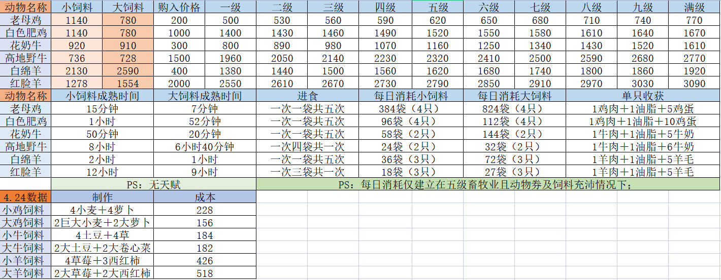Image resolution: width=721 pixels, height=280 pixels.
Task: Click the 成本 header cell
Action: (x=205, y=197)
